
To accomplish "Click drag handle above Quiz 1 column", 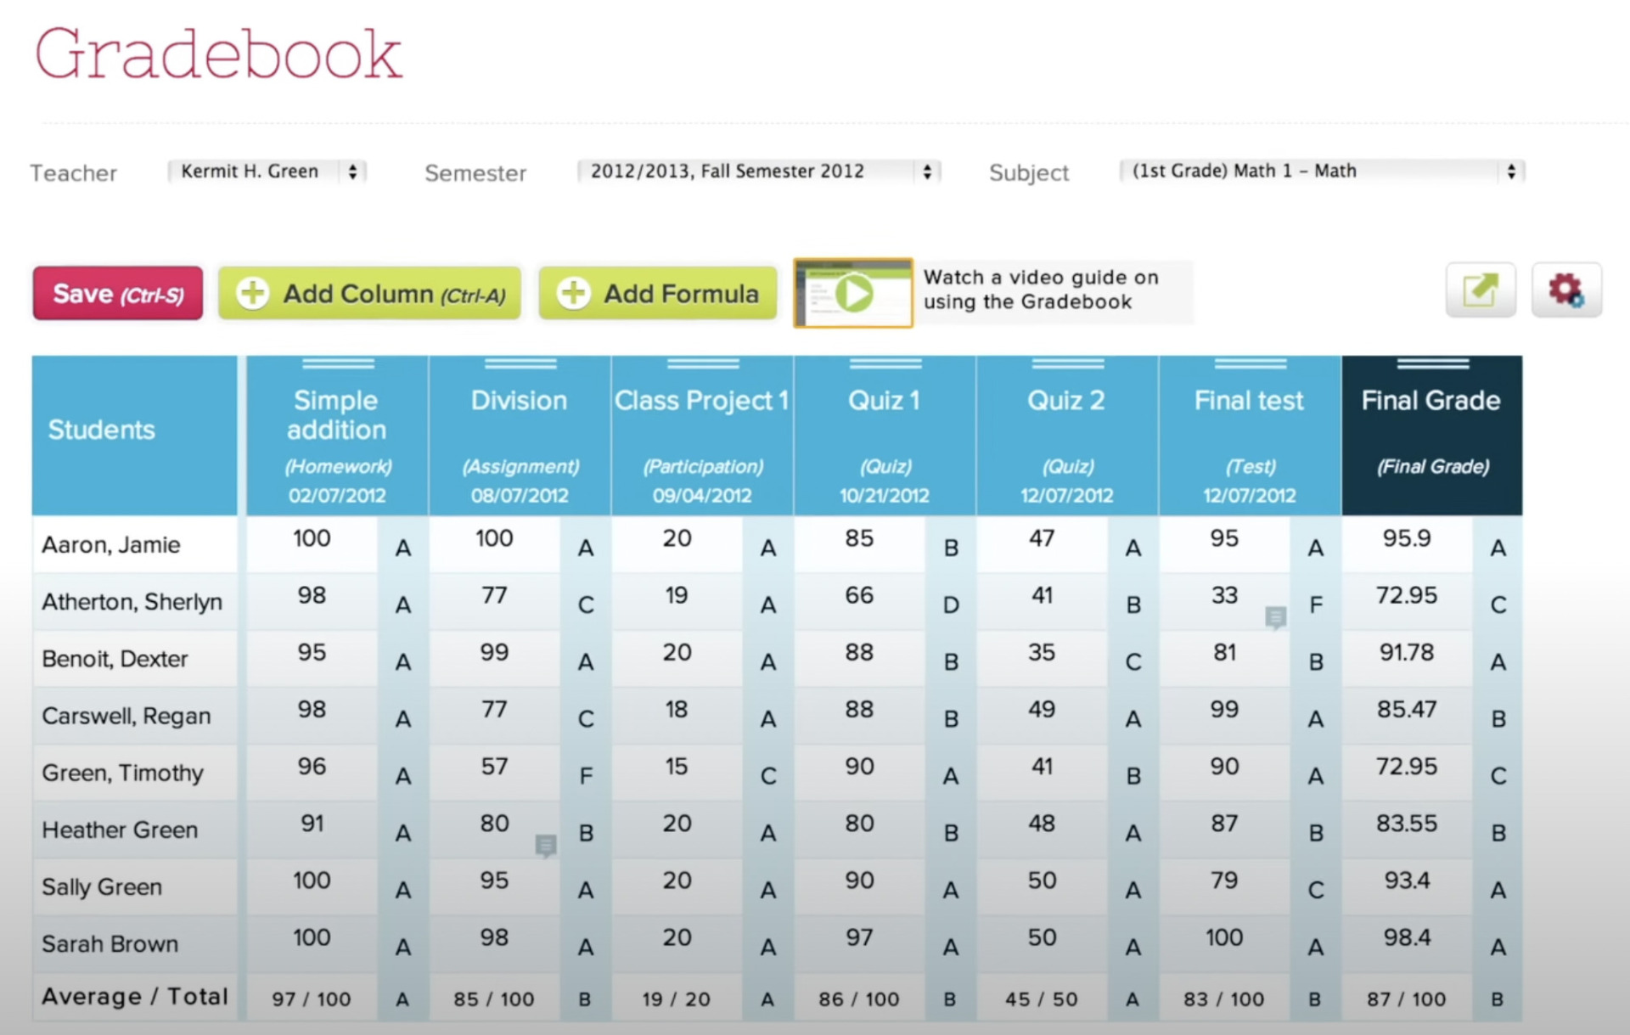I will click(x=885, y=363).
